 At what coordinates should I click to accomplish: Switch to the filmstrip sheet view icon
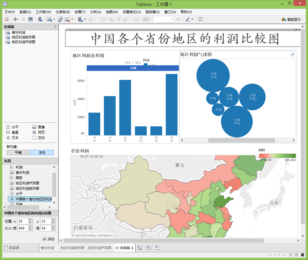tap(297, 255)
